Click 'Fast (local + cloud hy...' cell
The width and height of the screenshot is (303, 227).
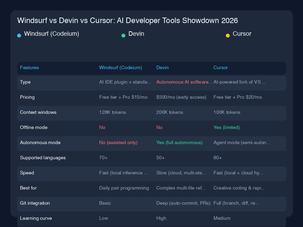tap(238, 173)
